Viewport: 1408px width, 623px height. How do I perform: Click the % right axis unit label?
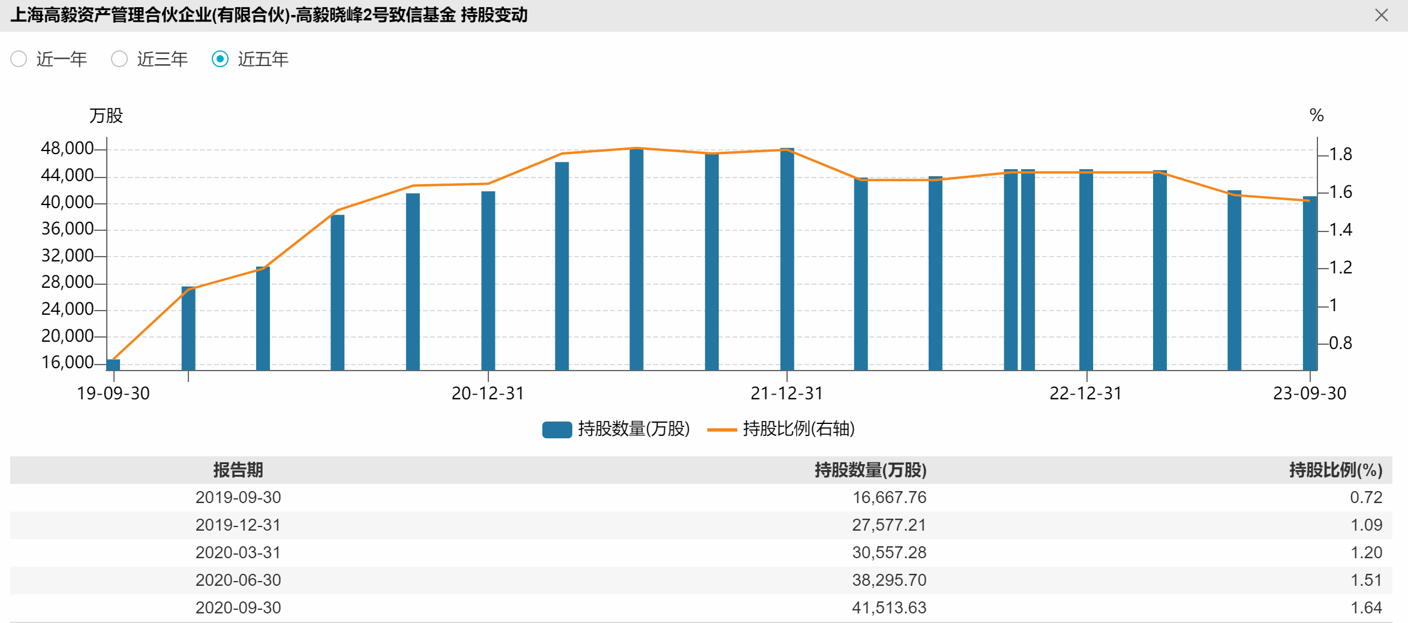point(1317,115)
